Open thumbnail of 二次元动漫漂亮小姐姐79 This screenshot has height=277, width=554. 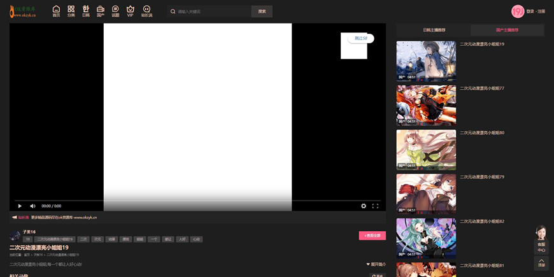point(426,194)
